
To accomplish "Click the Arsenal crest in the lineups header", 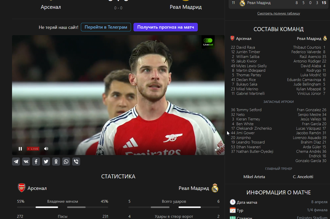I will tap(232, 38).
